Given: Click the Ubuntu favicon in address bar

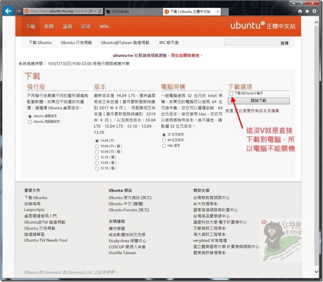Looking at the screenshot, I should 27,11.
